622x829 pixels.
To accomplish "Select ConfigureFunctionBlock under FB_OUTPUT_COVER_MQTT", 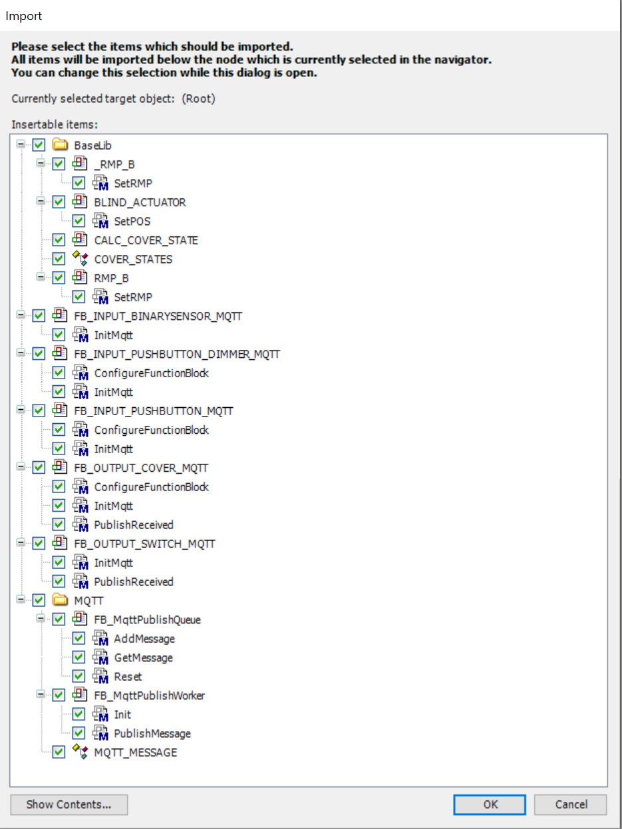I will click(152, 487).
